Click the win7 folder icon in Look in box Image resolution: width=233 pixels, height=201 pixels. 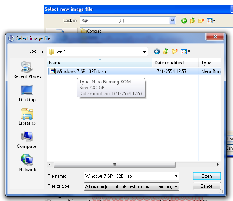(52, 52)
